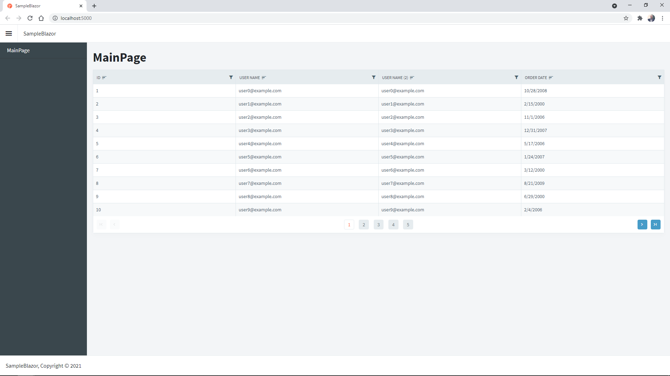Open the filter for the ID column
Screen dimensions: 670x376
[231, 77]
